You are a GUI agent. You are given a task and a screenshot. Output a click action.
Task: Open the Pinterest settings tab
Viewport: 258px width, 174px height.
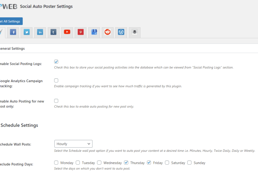pyautogui.click(x=81, y=32)
